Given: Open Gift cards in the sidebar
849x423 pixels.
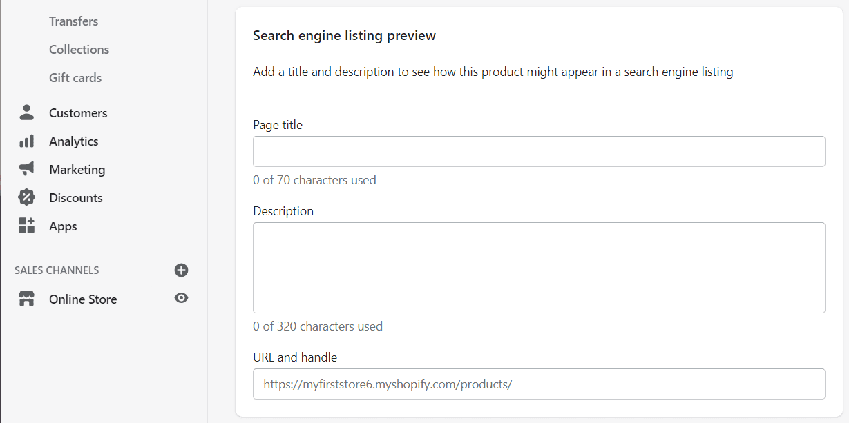Looking at the screenshot, I should point(75,78).
